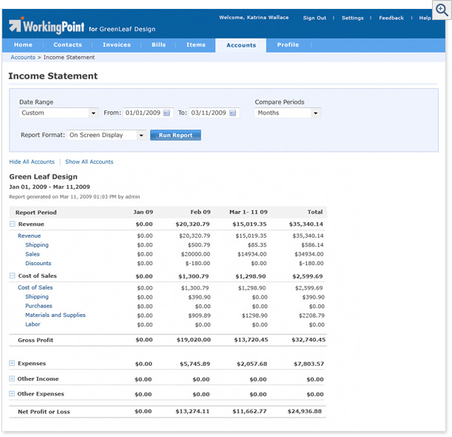Viewport: 452px width, 437px height.
Task: Collapse the Cost of Sales section
Action: click(12, 276)
